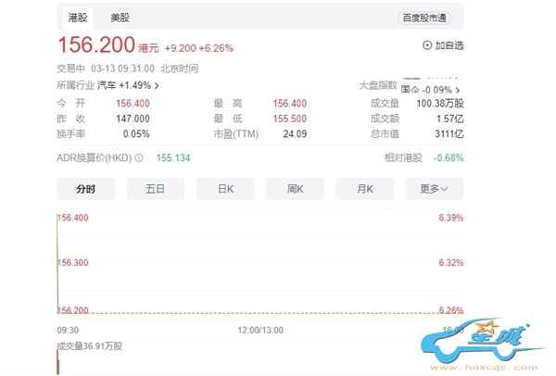556x376 pixels.
Task: Switch to the 美股 tab
Action: coord(120,18)
